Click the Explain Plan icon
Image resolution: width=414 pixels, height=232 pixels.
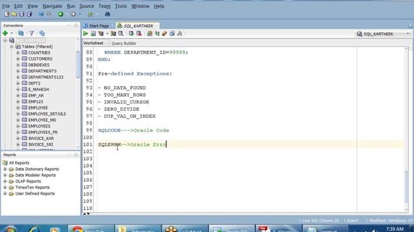click(x=101, y=34)
